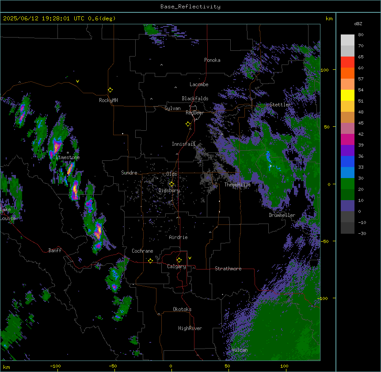Select the purple swatch between 39 and 36
The image size is (381, 372).
347,151
